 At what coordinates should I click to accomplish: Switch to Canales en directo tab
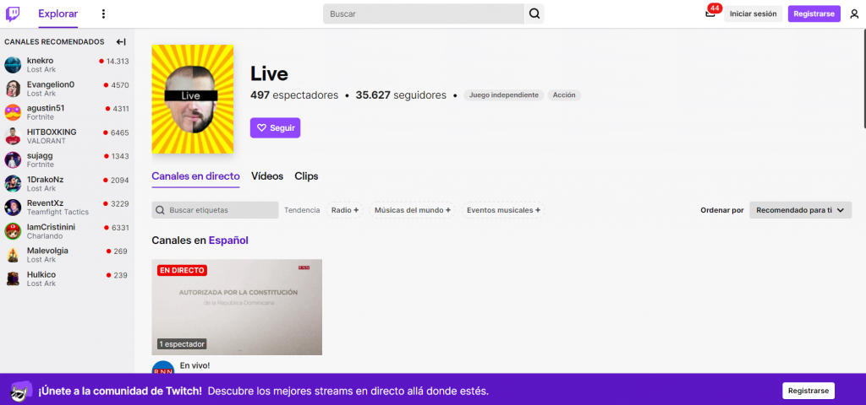pos(195,176)
